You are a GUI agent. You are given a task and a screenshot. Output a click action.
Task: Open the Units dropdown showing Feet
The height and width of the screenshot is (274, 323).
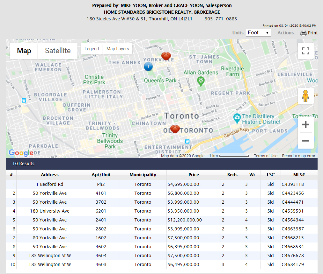[258, 33]
